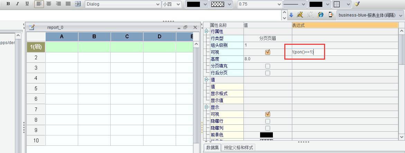Image resolution: width=405 pixels, height=153 pixels.
Task: Select column C header
Action: tap(127, 37)
